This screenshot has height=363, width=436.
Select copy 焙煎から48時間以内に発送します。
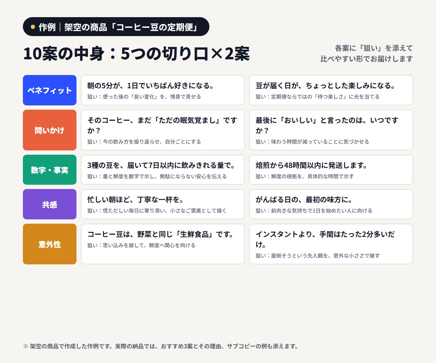312,165
